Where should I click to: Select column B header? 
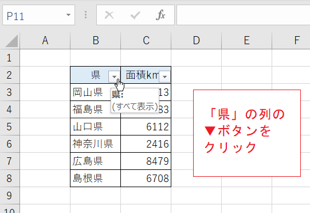point(96,41)
